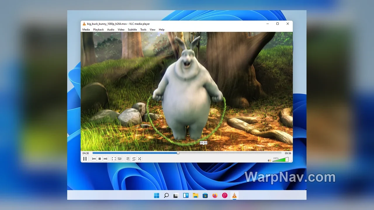Pause the video with the pause button

click(x=85, y=159)
